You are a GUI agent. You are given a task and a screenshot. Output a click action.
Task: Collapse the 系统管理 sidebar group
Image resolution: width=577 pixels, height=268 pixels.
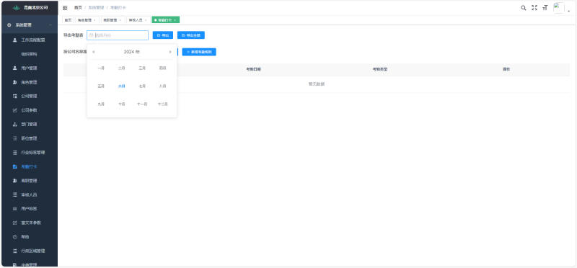coord(29,25)
